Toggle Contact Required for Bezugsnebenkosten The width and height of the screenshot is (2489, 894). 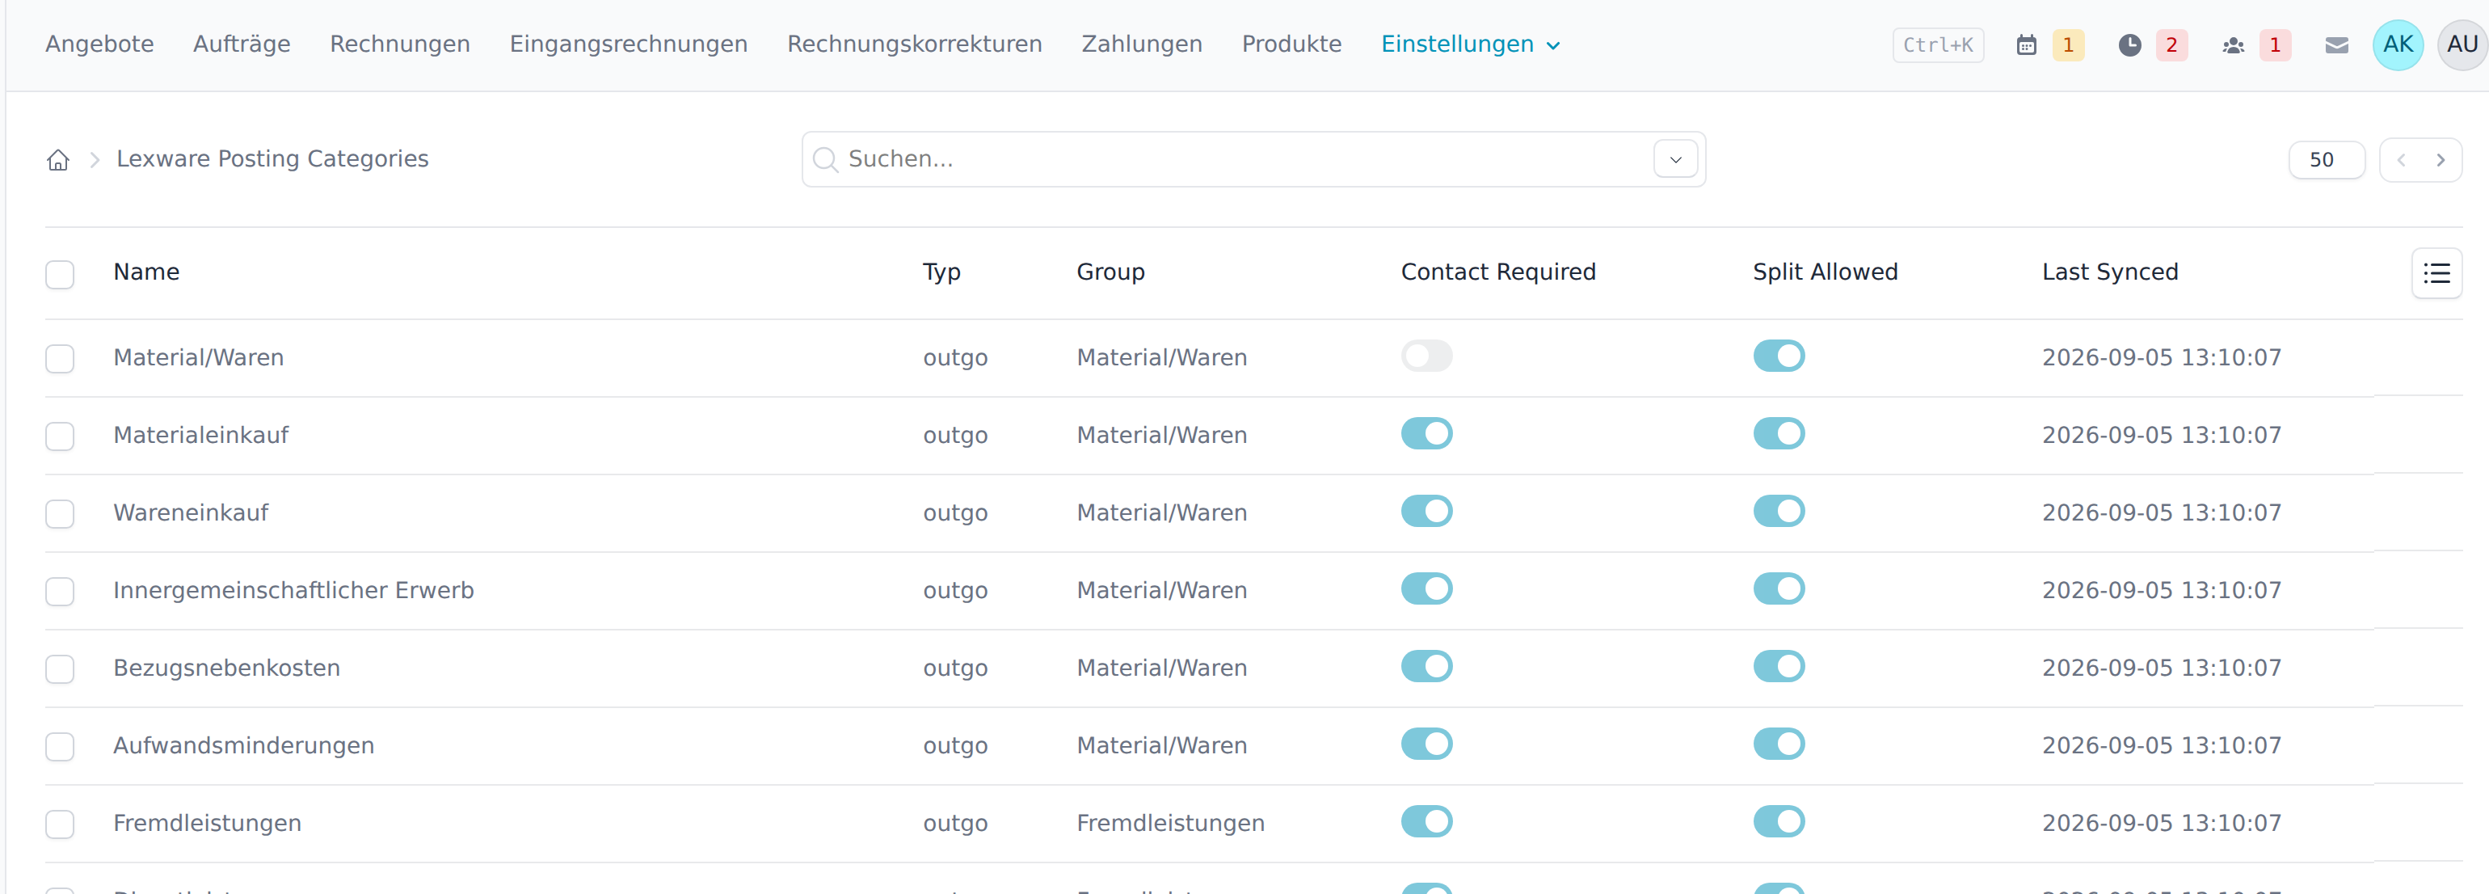coord(1426,666)
